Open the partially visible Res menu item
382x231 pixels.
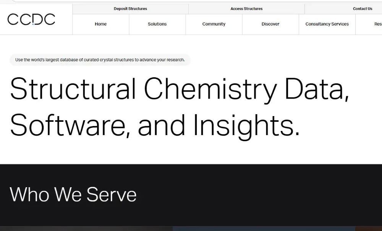378,24
